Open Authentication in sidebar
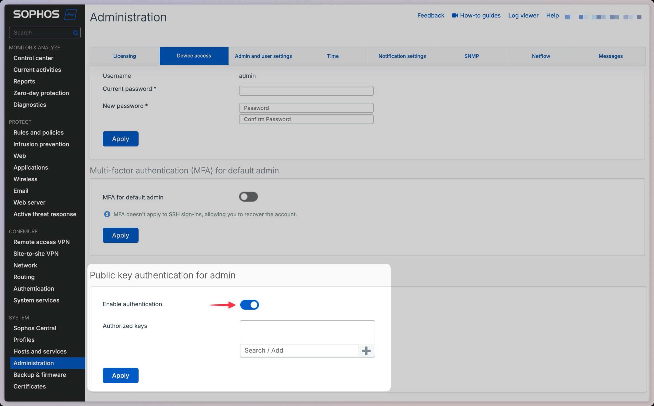The image size is (654, 406). [33, 289]
